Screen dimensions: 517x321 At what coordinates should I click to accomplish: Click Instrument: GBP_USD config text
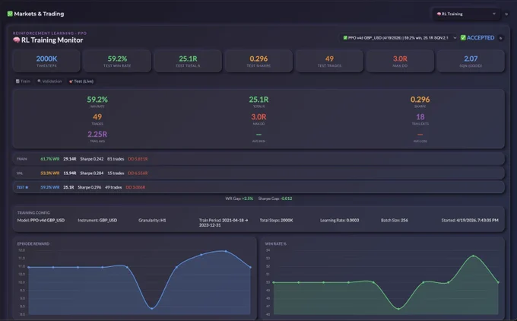click(97, 220)
